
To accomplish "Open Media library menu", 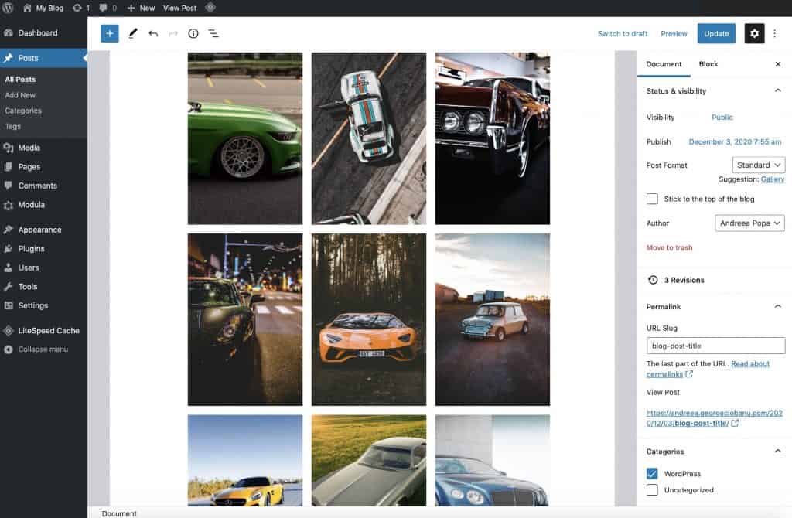I will click(x=43, y=148).
